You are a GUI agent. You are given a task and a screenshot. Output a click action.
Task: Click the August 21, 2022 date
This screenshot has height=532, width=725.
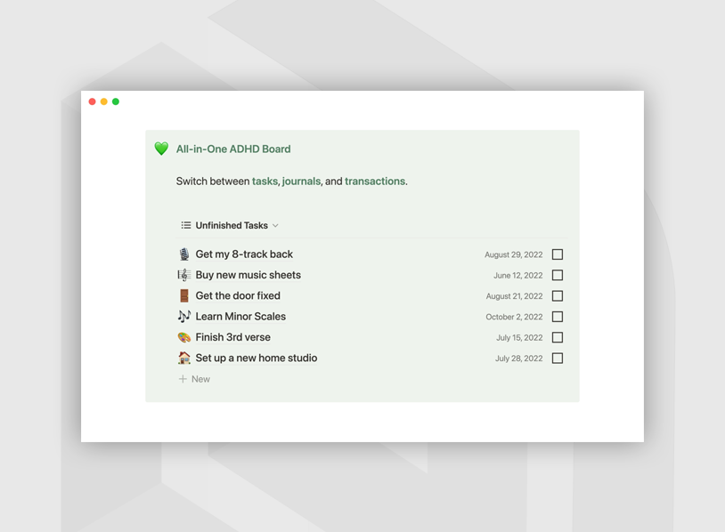pyautogui.click(x=514, y=296)
